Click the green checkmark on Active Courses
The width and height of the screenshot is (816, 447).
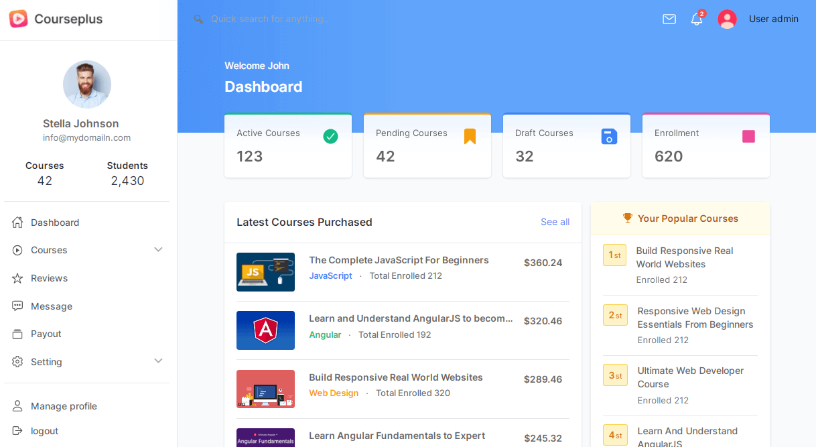tap(330, 137)
